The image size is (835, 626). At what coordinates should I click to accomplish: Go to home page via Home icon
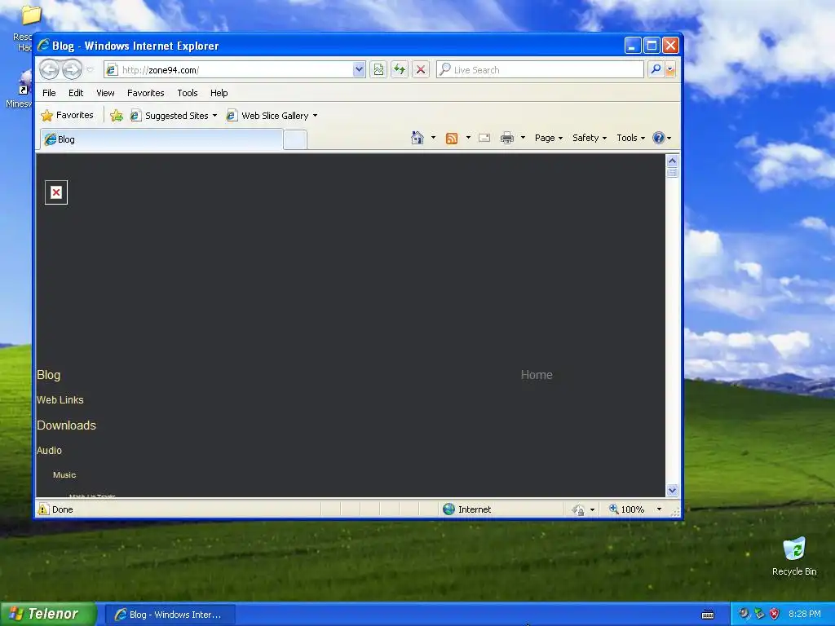417,138
